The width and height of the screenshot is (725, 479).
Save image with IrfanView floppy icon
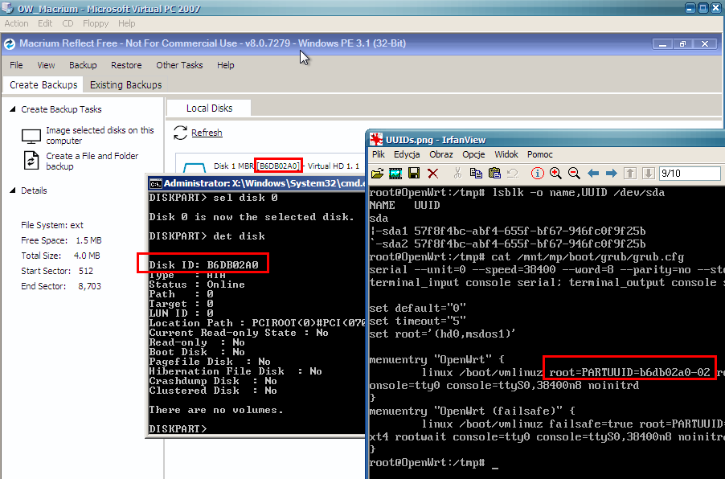point(414,174)
